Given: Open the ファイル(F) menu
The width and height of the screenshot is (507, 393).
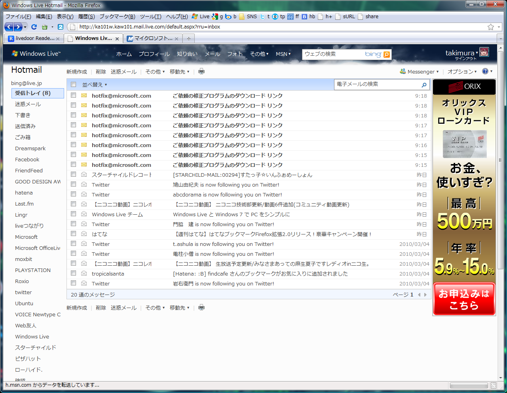Looking at the screenshot, I should [18, 17].
